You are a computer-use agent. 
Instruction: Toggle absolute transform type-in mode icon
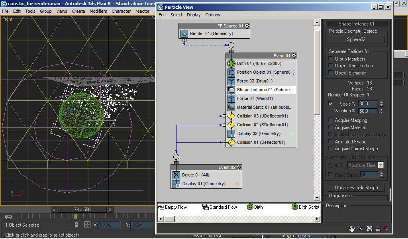click(87, 224)
